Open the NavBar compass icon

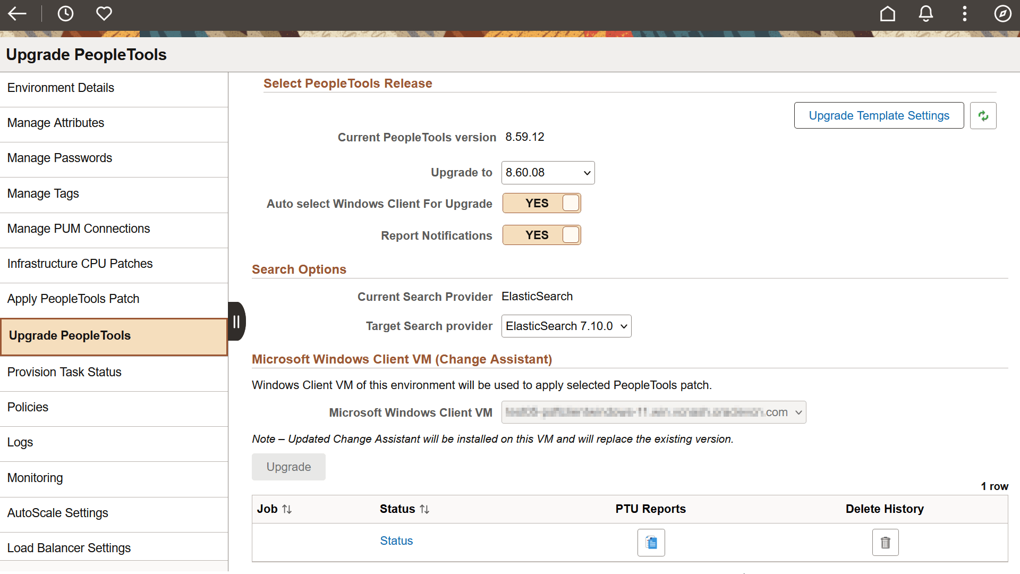1002,14
